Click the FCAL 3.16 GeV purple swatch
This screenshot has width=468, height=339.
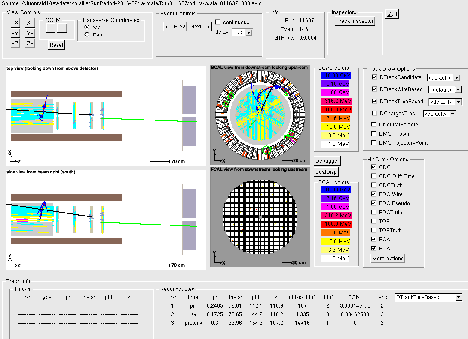(336, 198)
